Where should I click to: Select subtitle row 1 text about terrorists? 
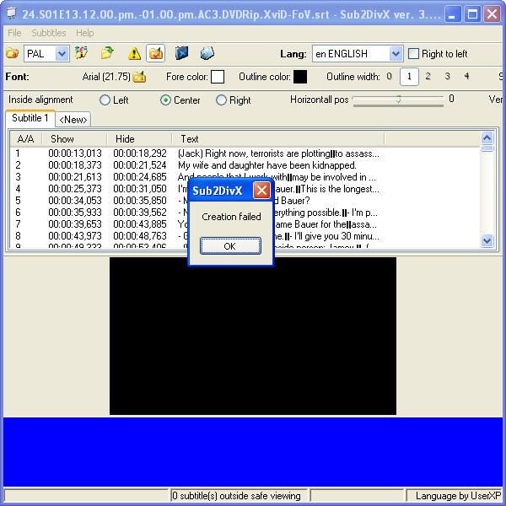coord(278,153)
